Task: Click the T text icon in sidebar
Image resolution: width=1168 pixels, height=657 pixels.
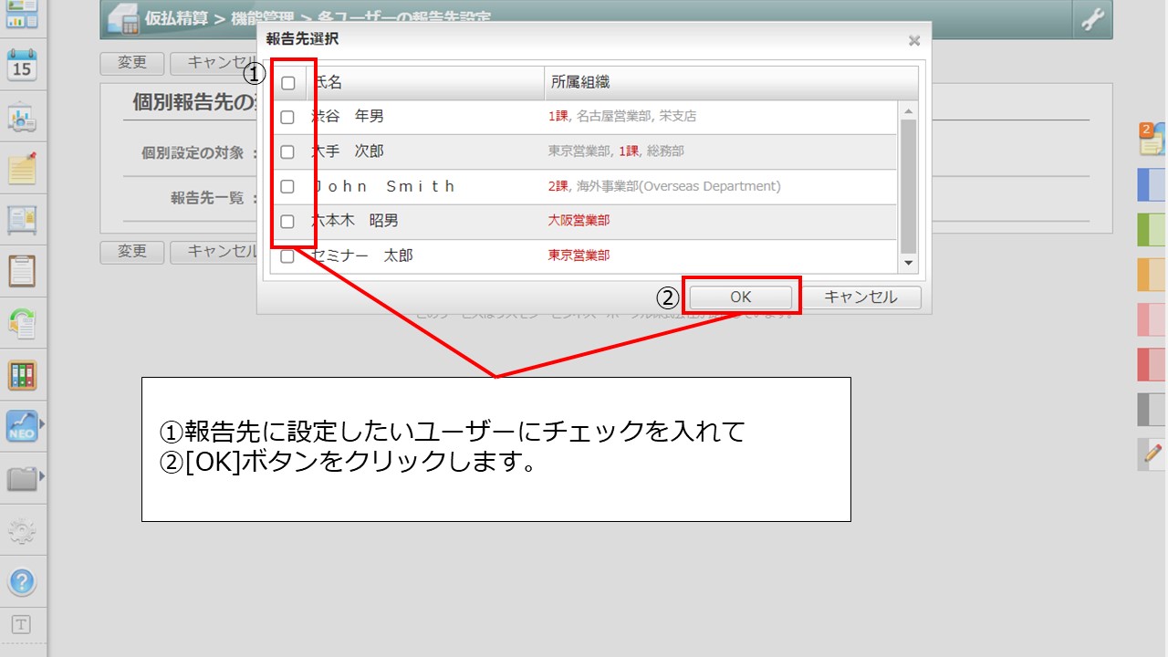Action: pyautogui.click(x=21, y=625)
